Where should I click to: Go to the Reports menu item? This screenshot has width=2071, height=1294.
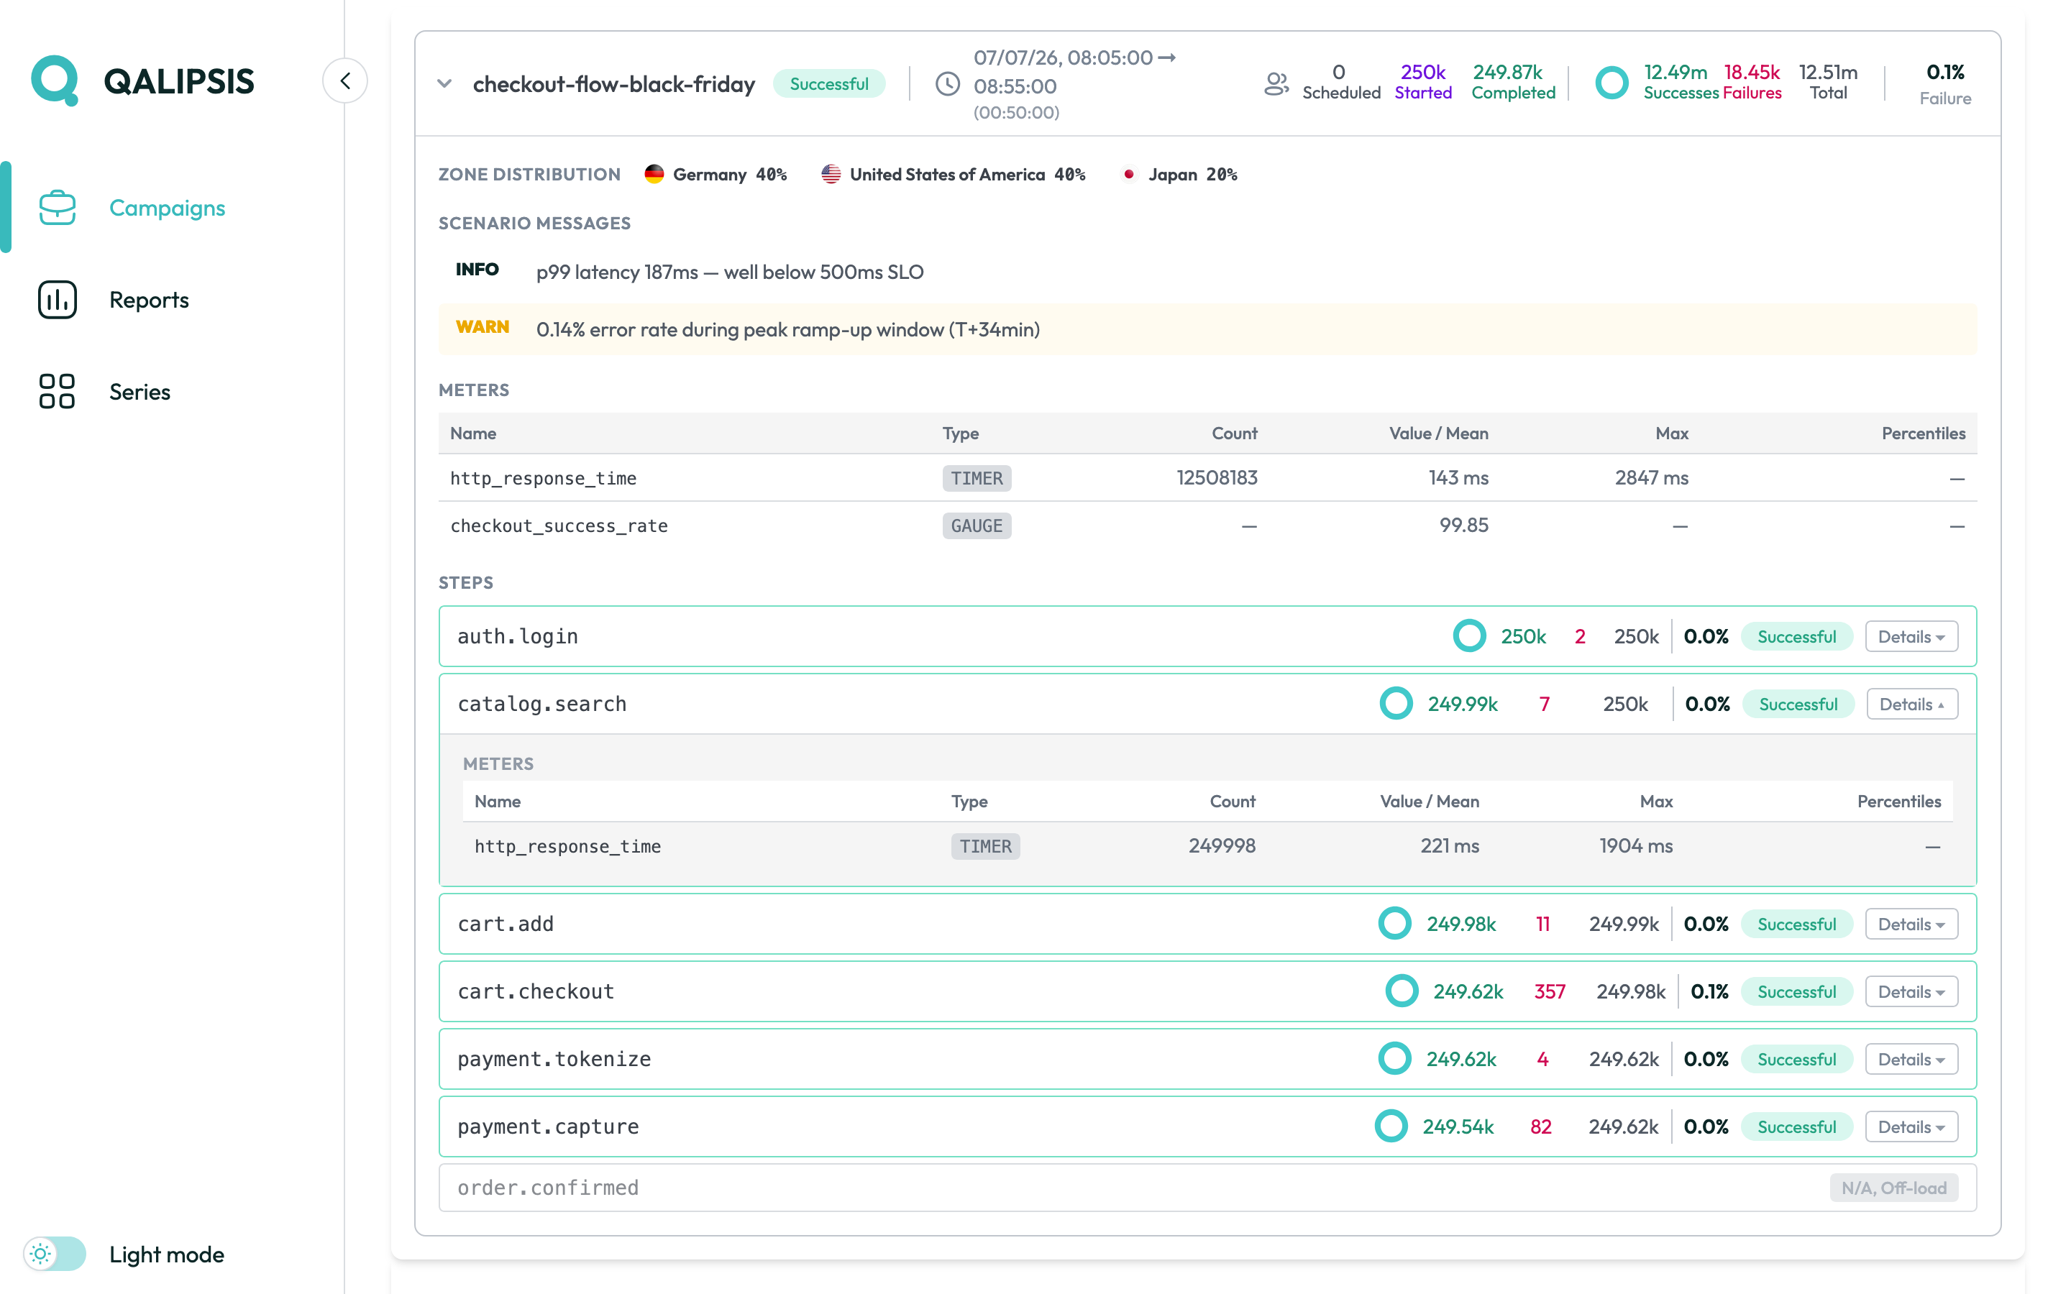tap(149, 300)
